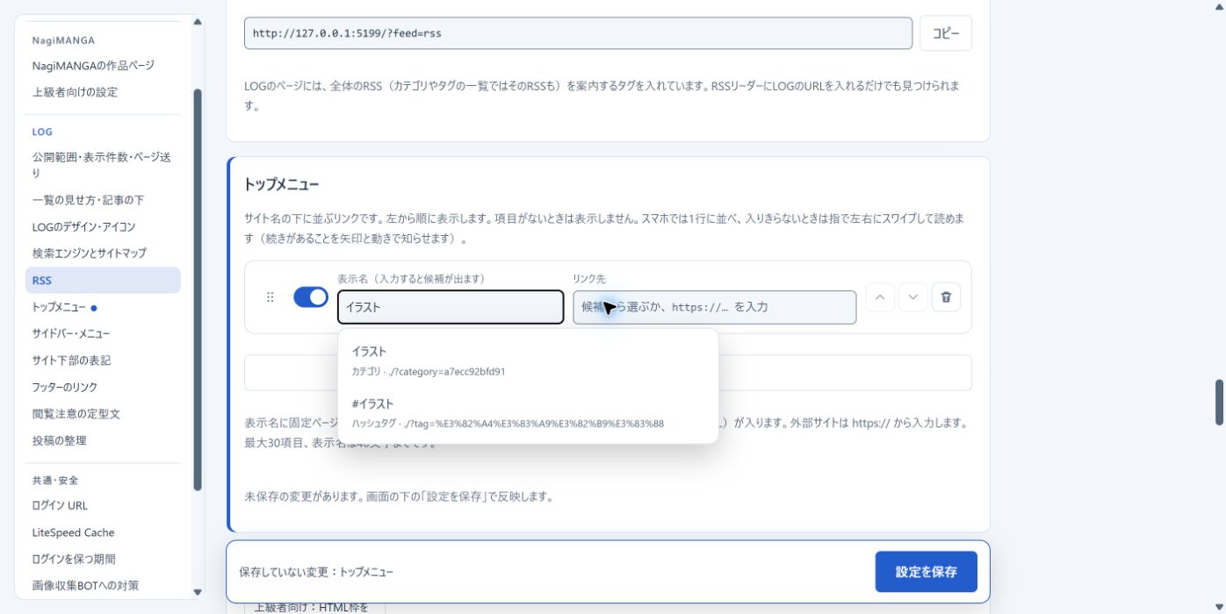
Task: Open 上級者向けの設定 in sidebar
Action: [x=103, y=92]
